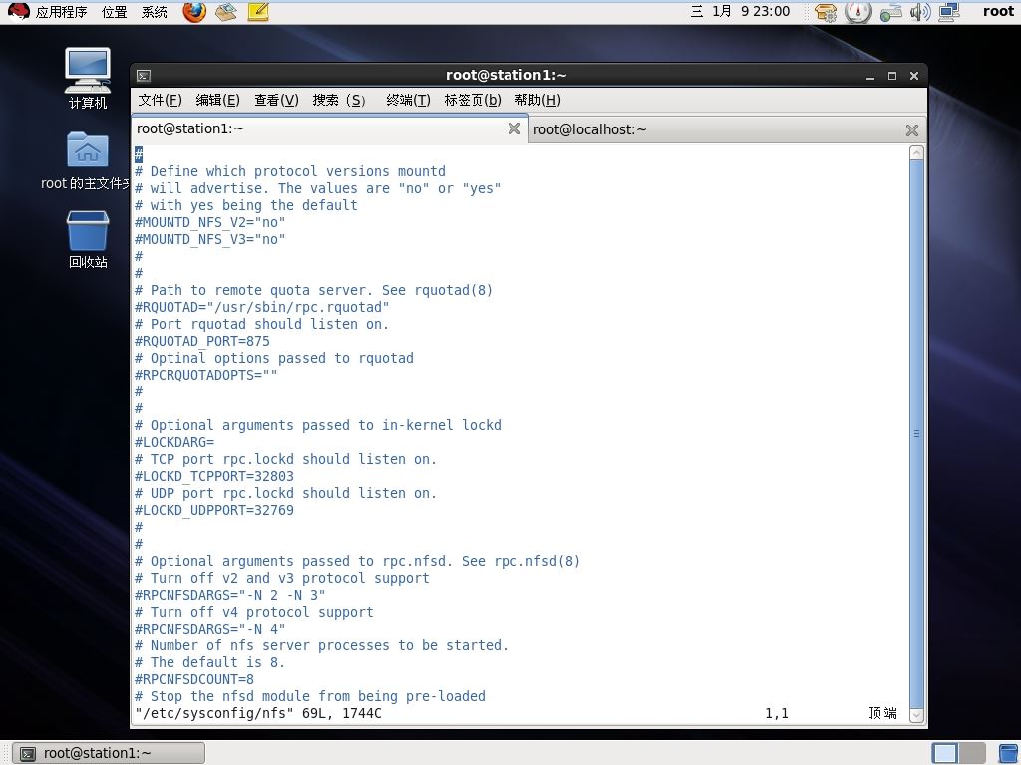Open the 终端(T) menu
Image resolution: width=1021 pixels, height=765 pixels.
click(x=408, y=100)
